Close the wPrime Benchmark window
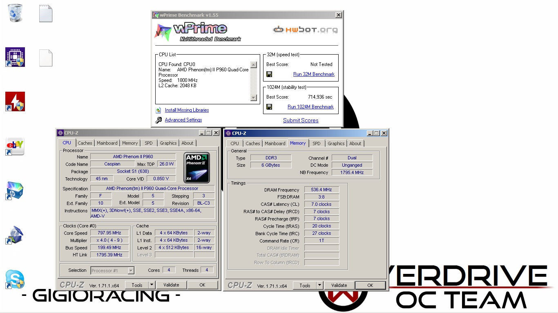Viewport: 558px width, 313px height. [x=339, y=15]
